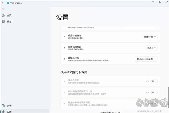Click the about chat icon in sidebar
The width and height of the screenshot is (169, 113).
click(x=3, y=106)
